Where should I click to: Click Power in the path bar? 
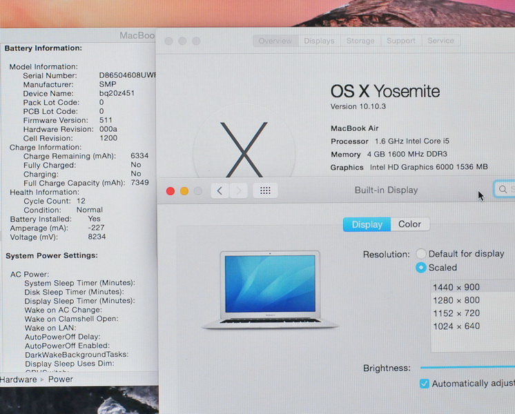pos(61,379)
